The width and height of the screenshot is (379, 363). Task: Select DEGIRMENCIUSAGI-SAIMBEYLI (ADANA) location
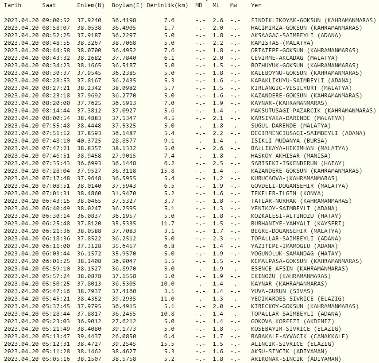tap(308, 133)
